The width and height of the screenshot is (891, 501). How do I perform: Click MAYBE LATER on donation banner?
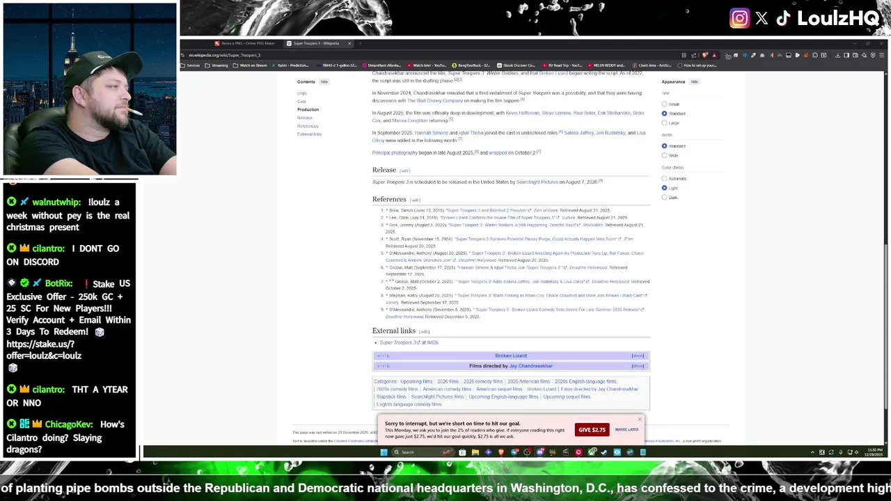click(x=626, y=429)
